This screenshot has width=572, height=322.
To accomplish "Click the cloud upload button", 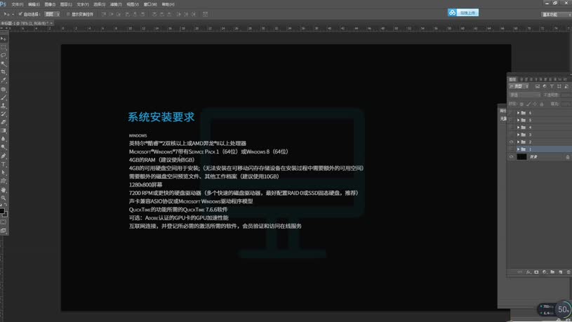I will point(463,13).
